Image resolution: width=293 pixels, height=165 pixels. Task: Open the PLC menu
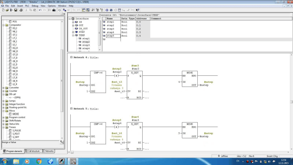(x=27, y=6)
